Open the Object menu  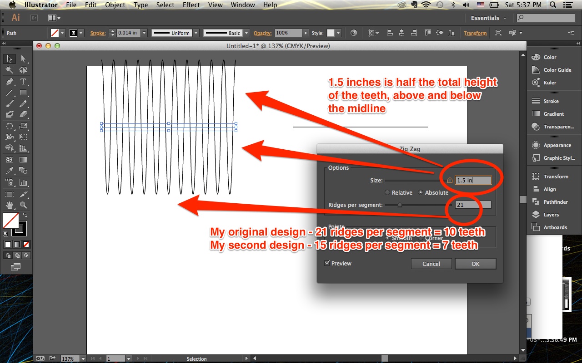(x=115, y=5)
